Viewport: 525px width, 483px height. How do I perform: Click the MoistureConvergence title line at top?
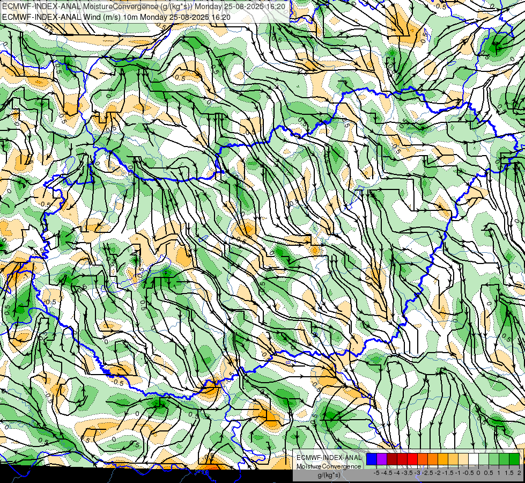[144, 6]
